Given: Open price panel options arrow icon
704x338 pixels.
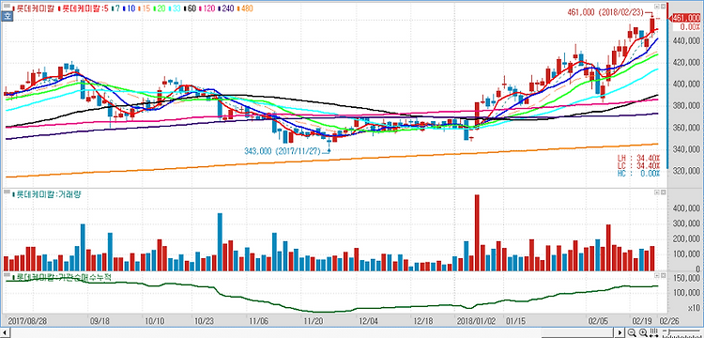Looking at the screenshot, I should click(x=656, y=7).
